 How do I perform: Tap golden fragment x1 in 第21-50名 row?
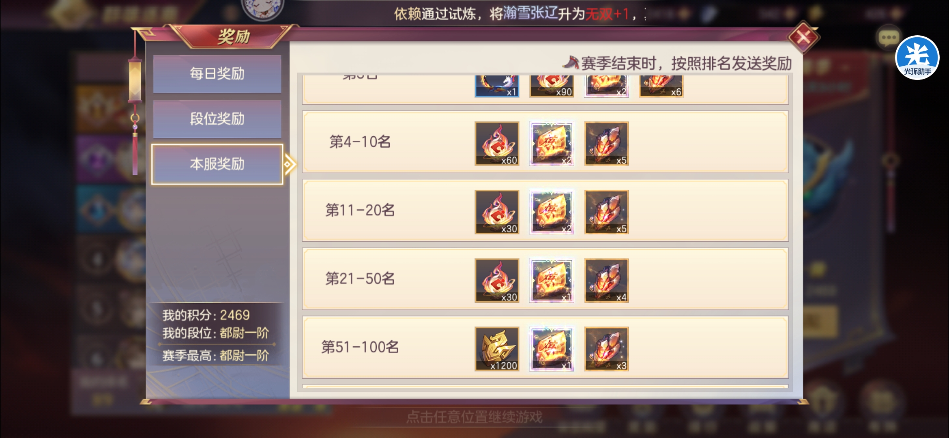point(552,281)
